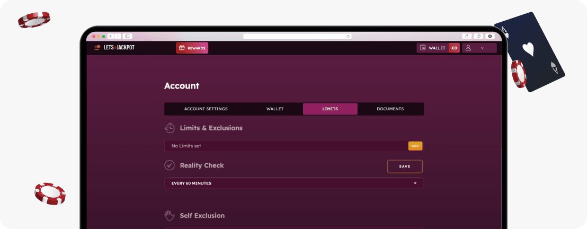Click the wallet icon in header
587x229 pixels.
click(x=423, y=48)
